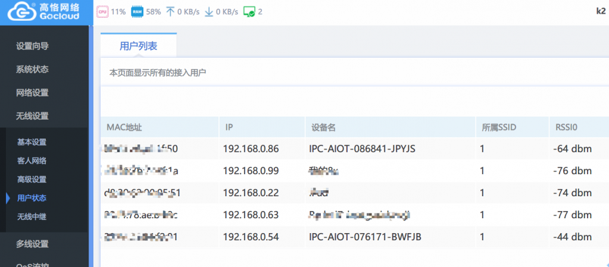Expand the 系统状态 section
The width and height of the screenshot is (609, 267).
pos(32,69)
